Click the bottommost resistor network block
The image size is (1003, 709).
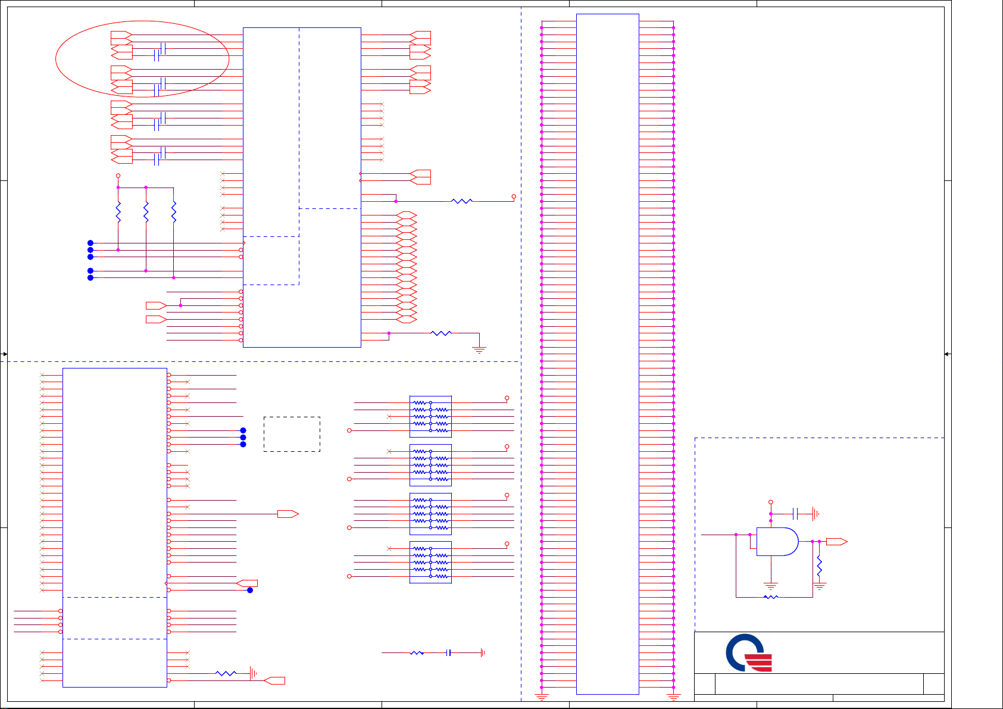click(x=430, y=562)
